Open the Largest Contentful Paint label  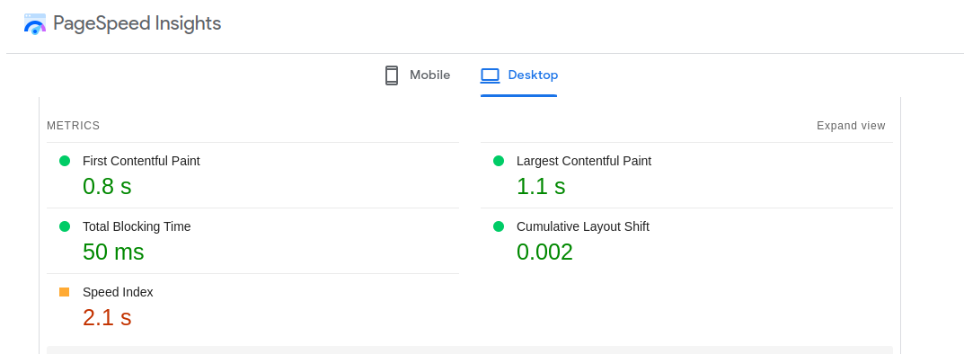point(584,161)
